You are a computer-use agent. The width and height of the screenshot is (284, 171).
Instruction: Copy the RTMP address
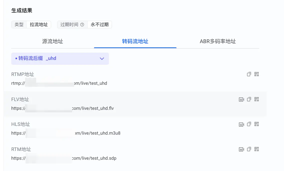[249, 74]
